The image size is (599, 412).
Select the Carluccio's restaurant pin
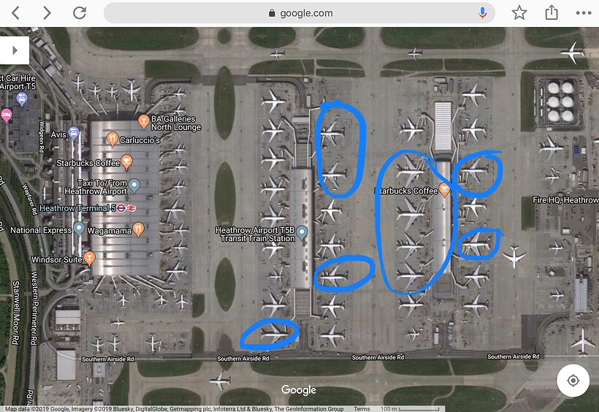(x=112, y=139)
